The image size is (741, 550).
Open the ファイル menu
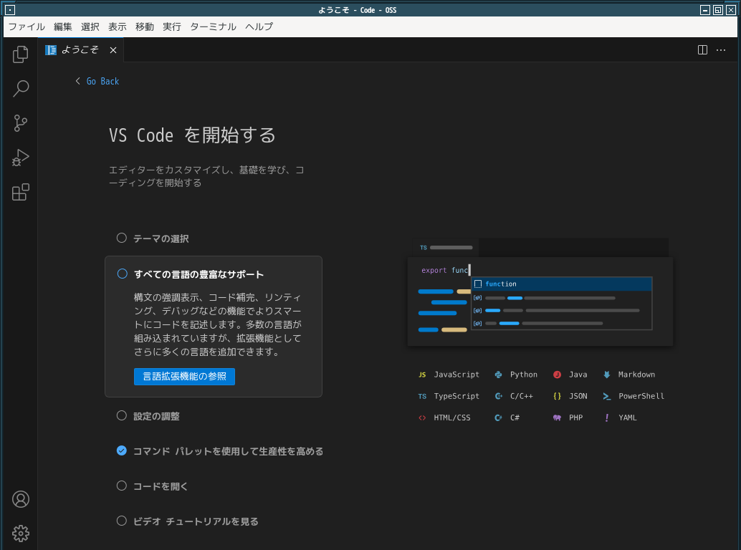[27, 27]
